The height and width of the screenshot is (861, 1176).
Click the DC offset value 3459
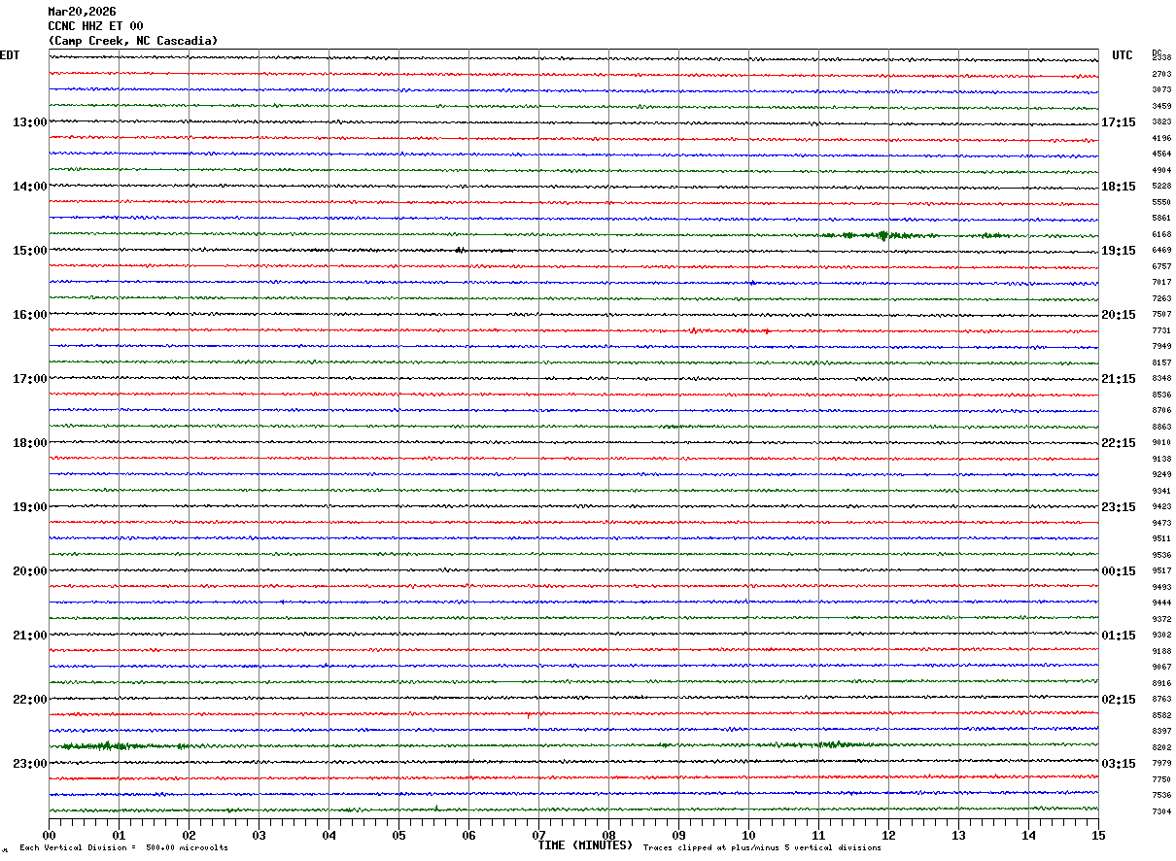click(1161, 106)
